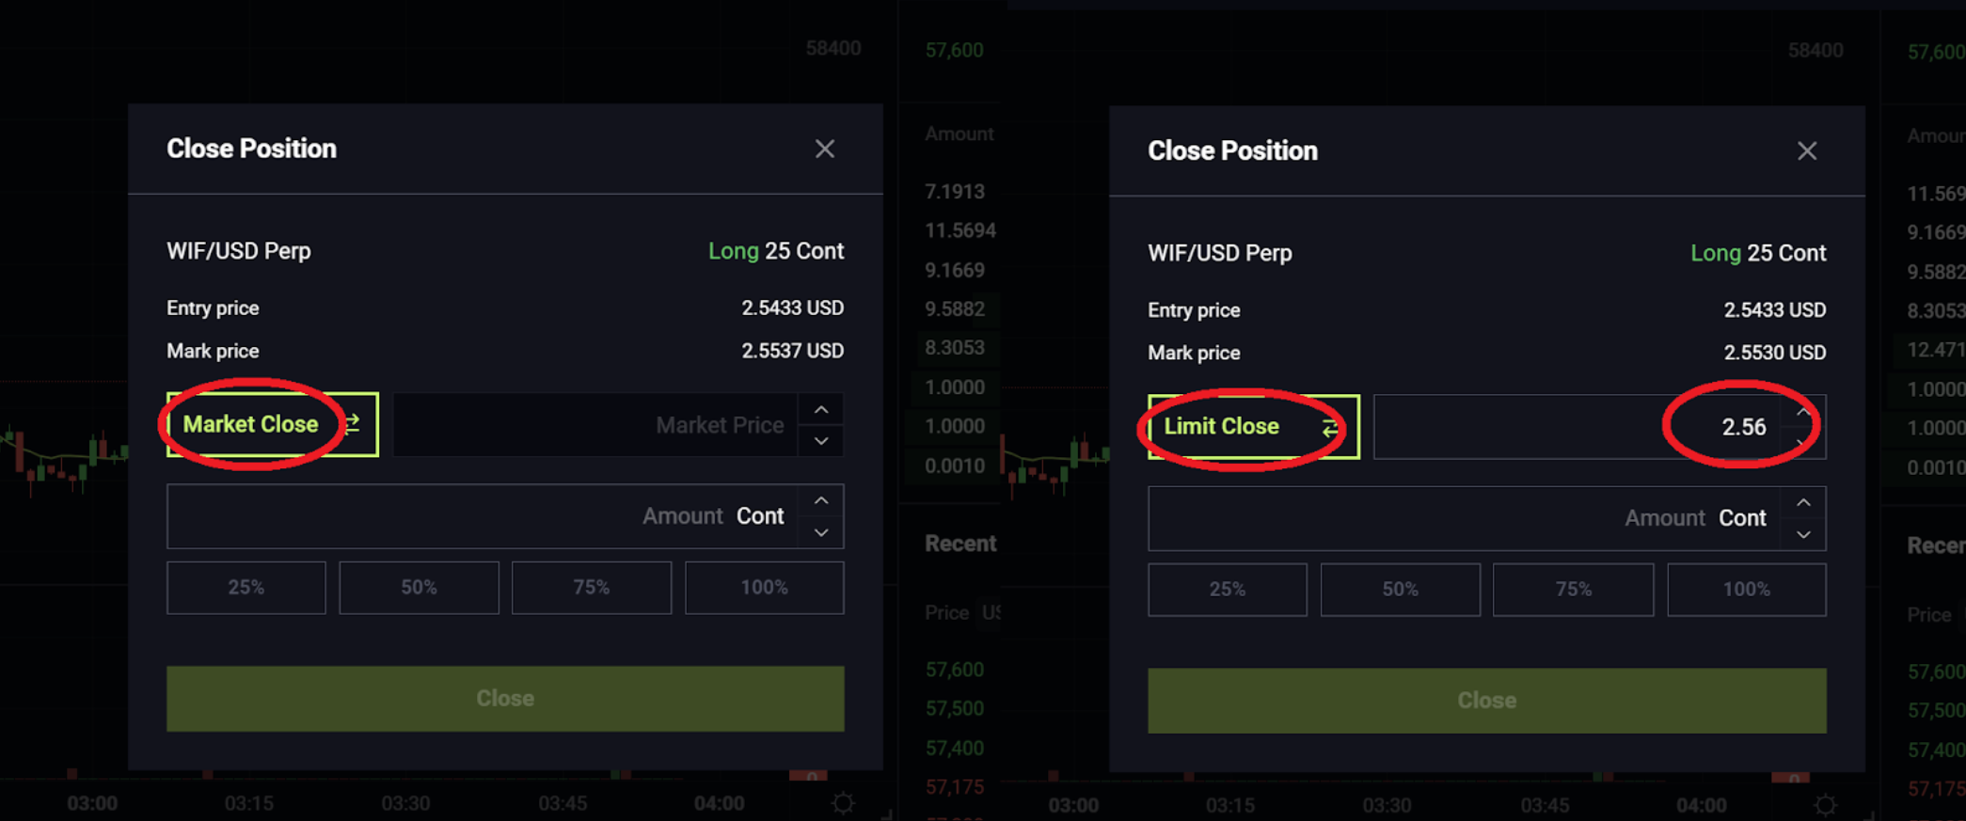Click WIF/USD Perp label in right dialog
Viewport: 1966px width, 821px height.
pos(1220,253)
